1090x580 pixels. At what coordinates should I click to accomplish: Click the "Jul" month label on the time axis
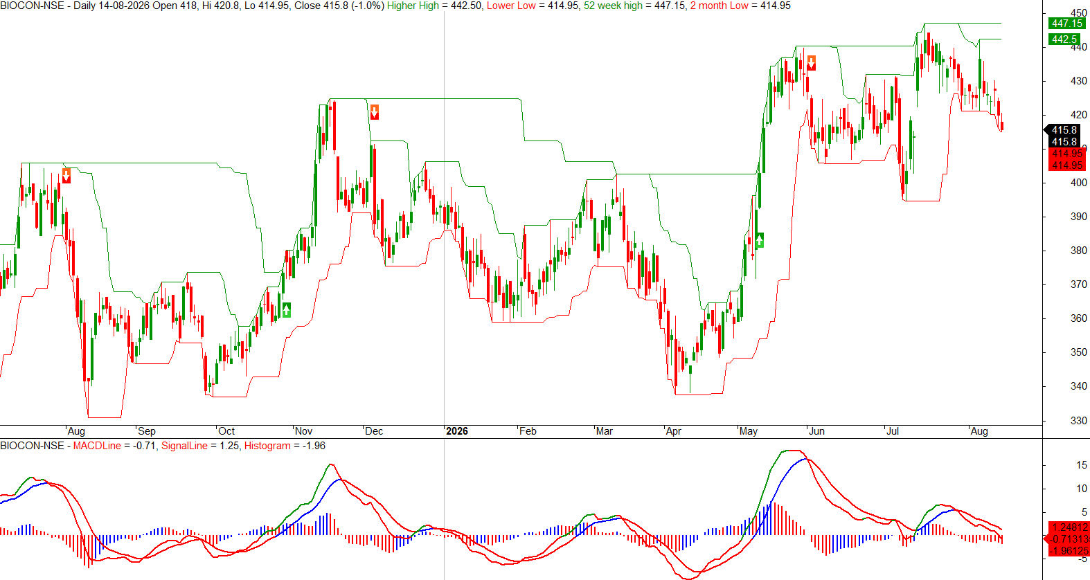tap(893, 431)
